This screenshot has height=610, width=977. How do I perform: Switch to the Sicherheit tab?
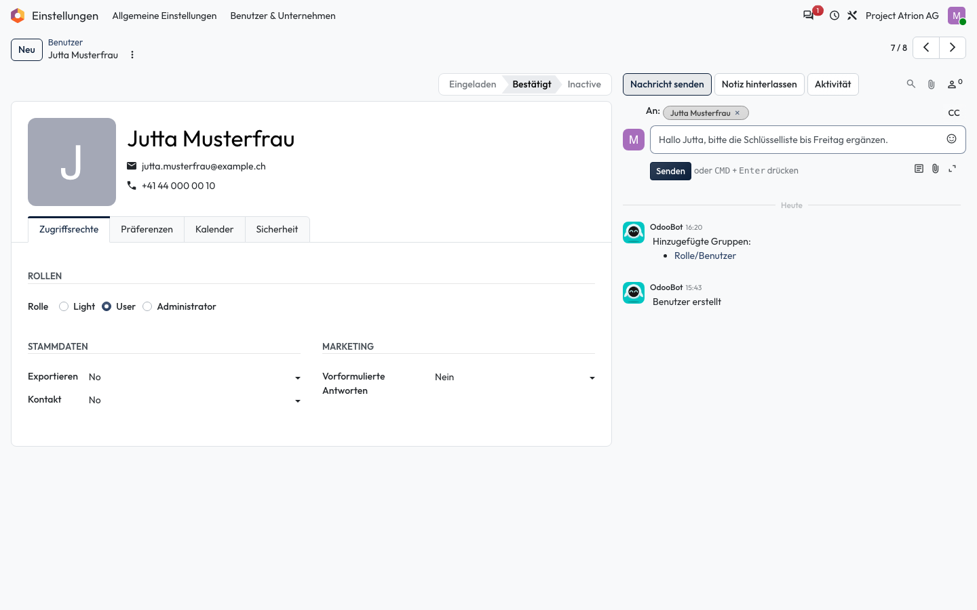coord(277,229)
